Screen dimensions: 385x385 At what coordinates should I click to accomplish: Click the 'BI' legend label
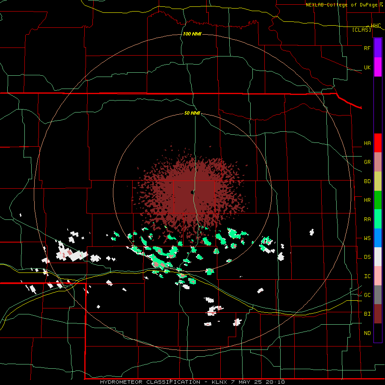click(367, 314)
